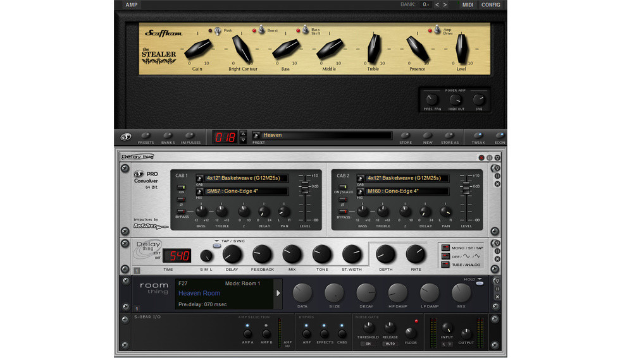
Task: Click the X icon on the Delay Thing unit
Action: [497, 259]
